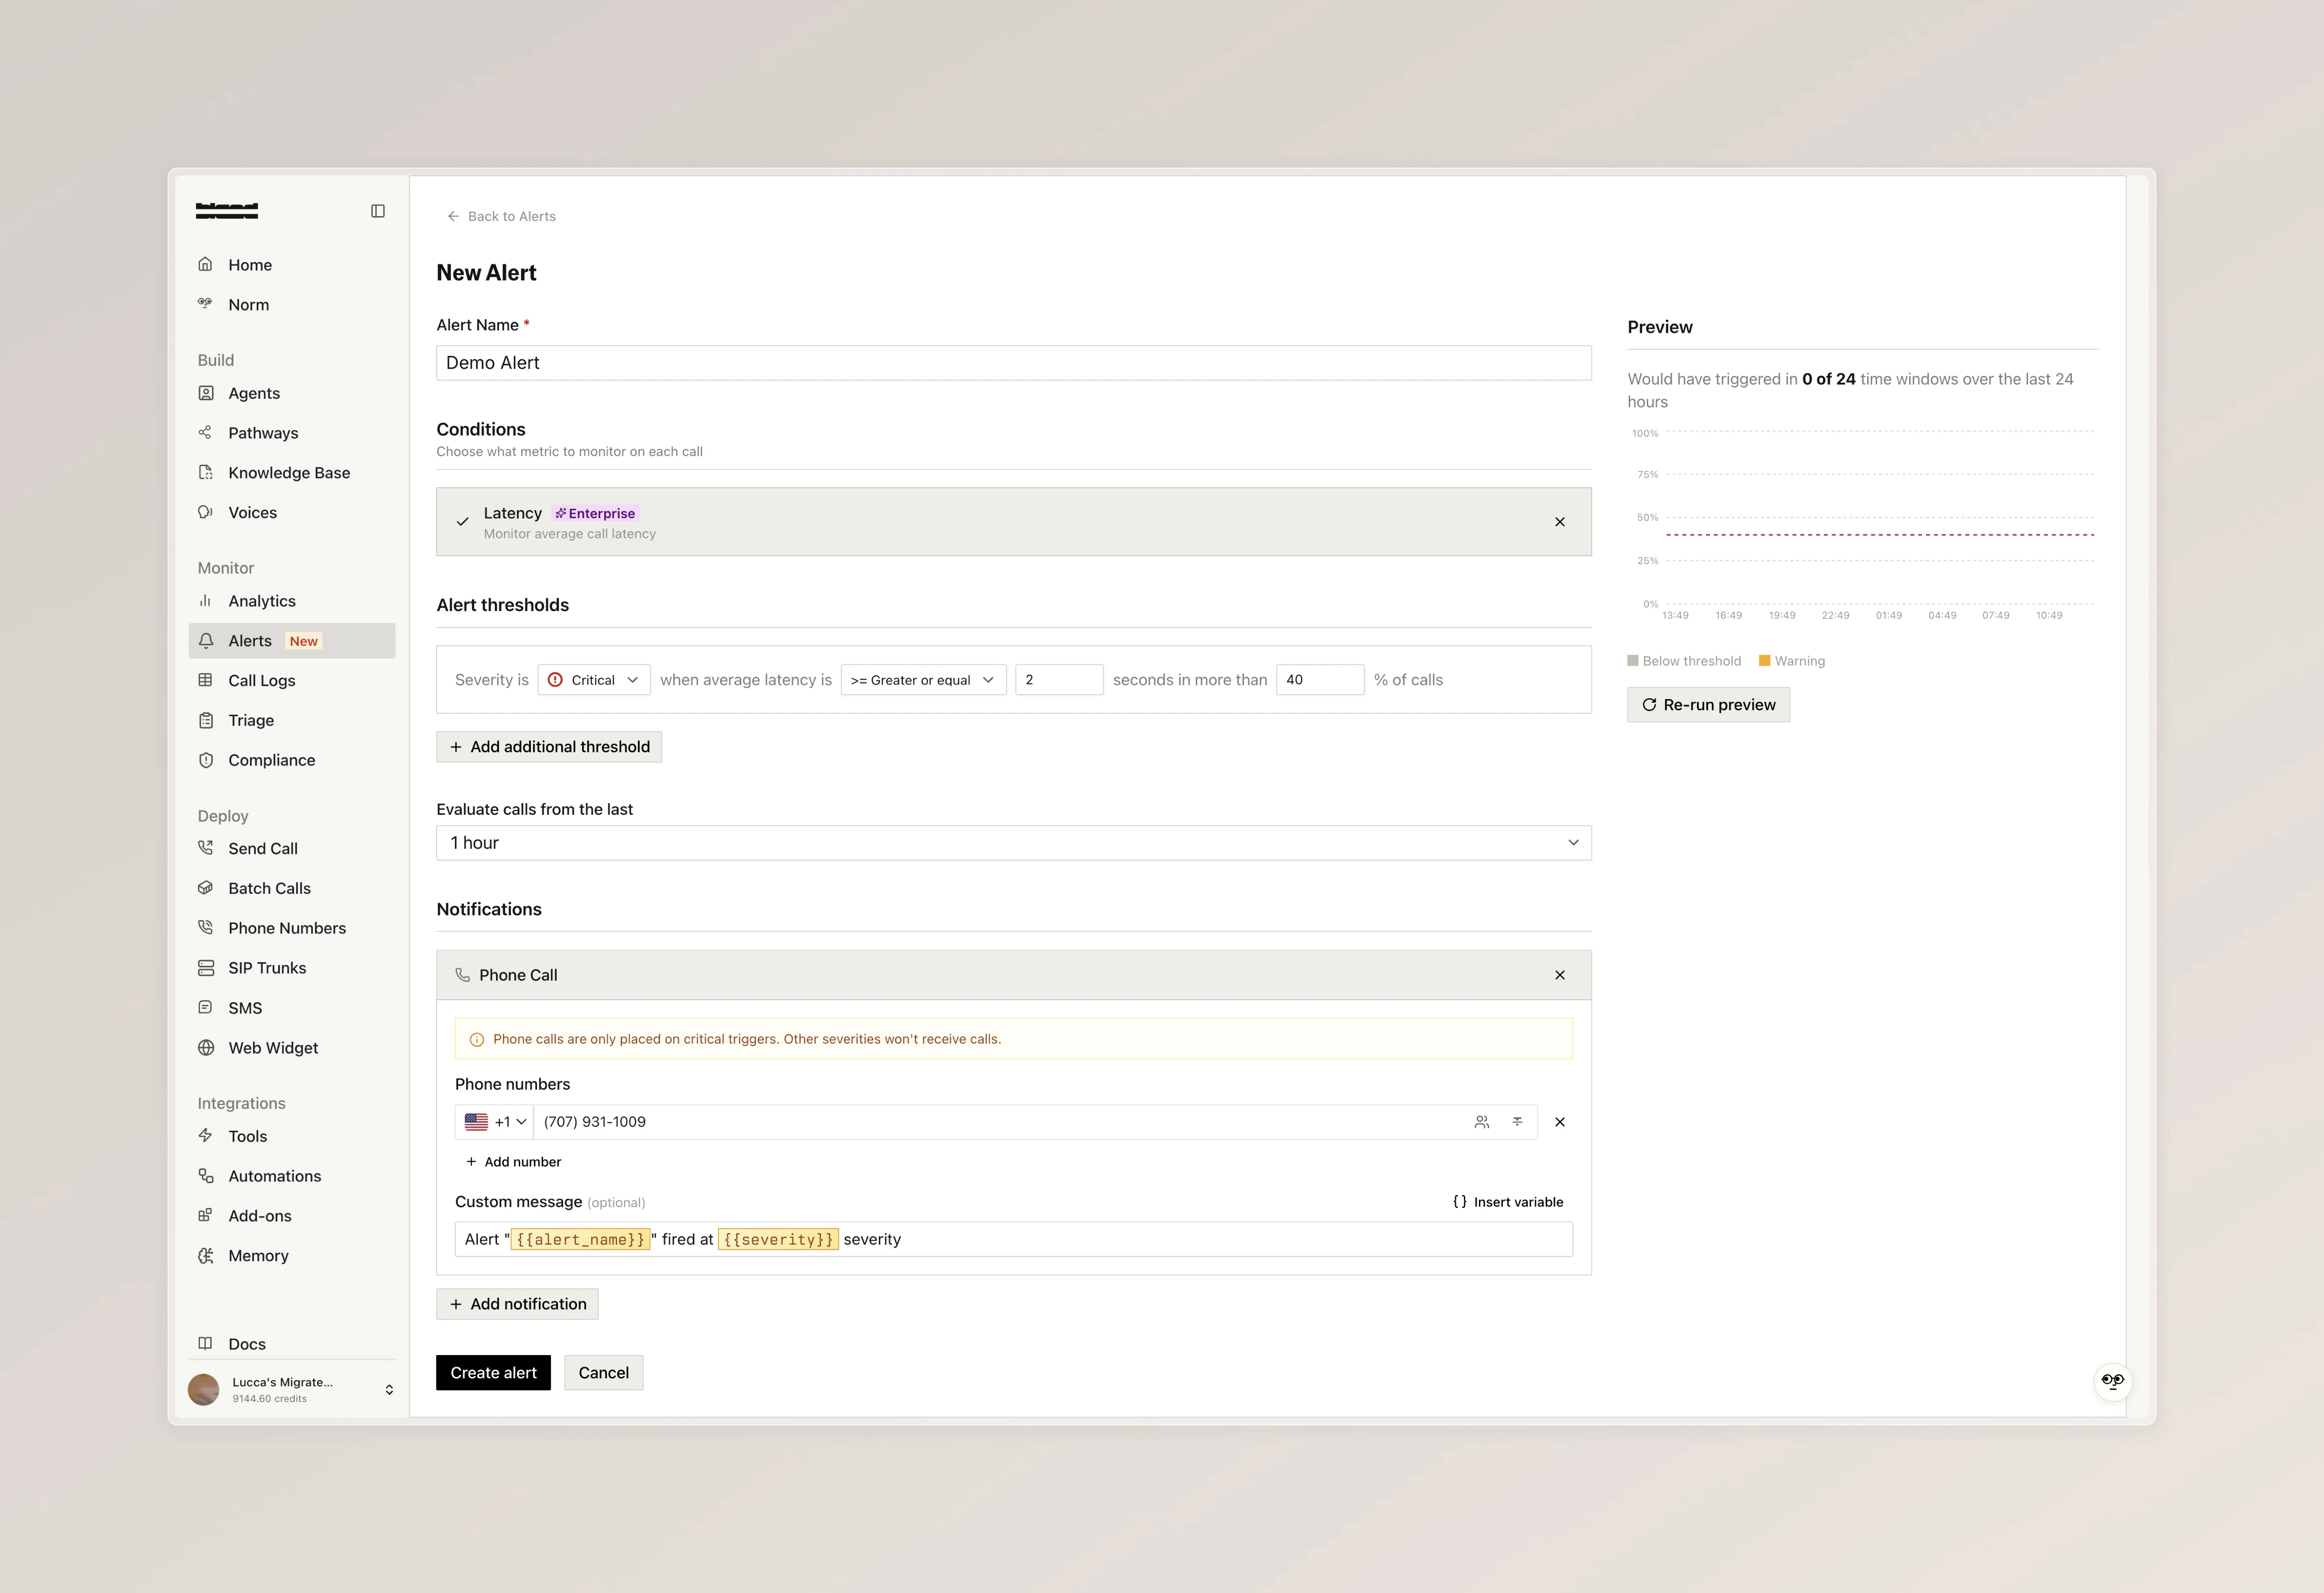Click Add notification
The height and width of the screenshot is (1593, 2324).
tap(517, 1304)
